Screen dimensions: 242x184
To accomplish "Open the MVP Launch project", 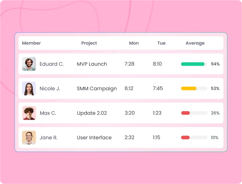I will 92,64.
